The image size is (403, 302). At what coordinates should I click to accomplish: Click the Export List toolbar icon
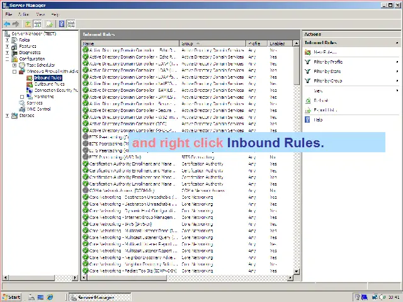pos(49,24)
